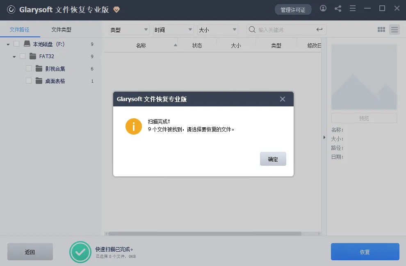Click the preview thumbnail placeholder
Screen dimensions: 406x266
(364, 77)
